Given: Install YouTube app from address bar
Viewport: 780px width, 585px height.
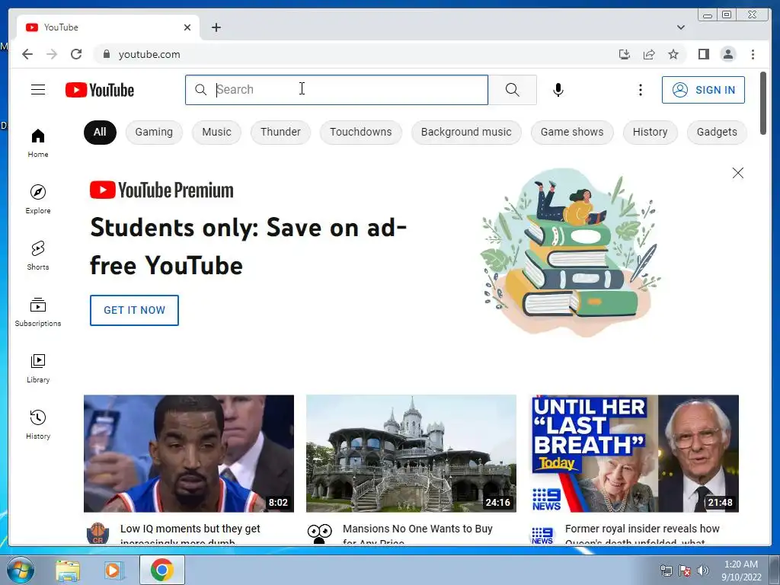Looking at the screenshot, I should [x=625, y=54].
